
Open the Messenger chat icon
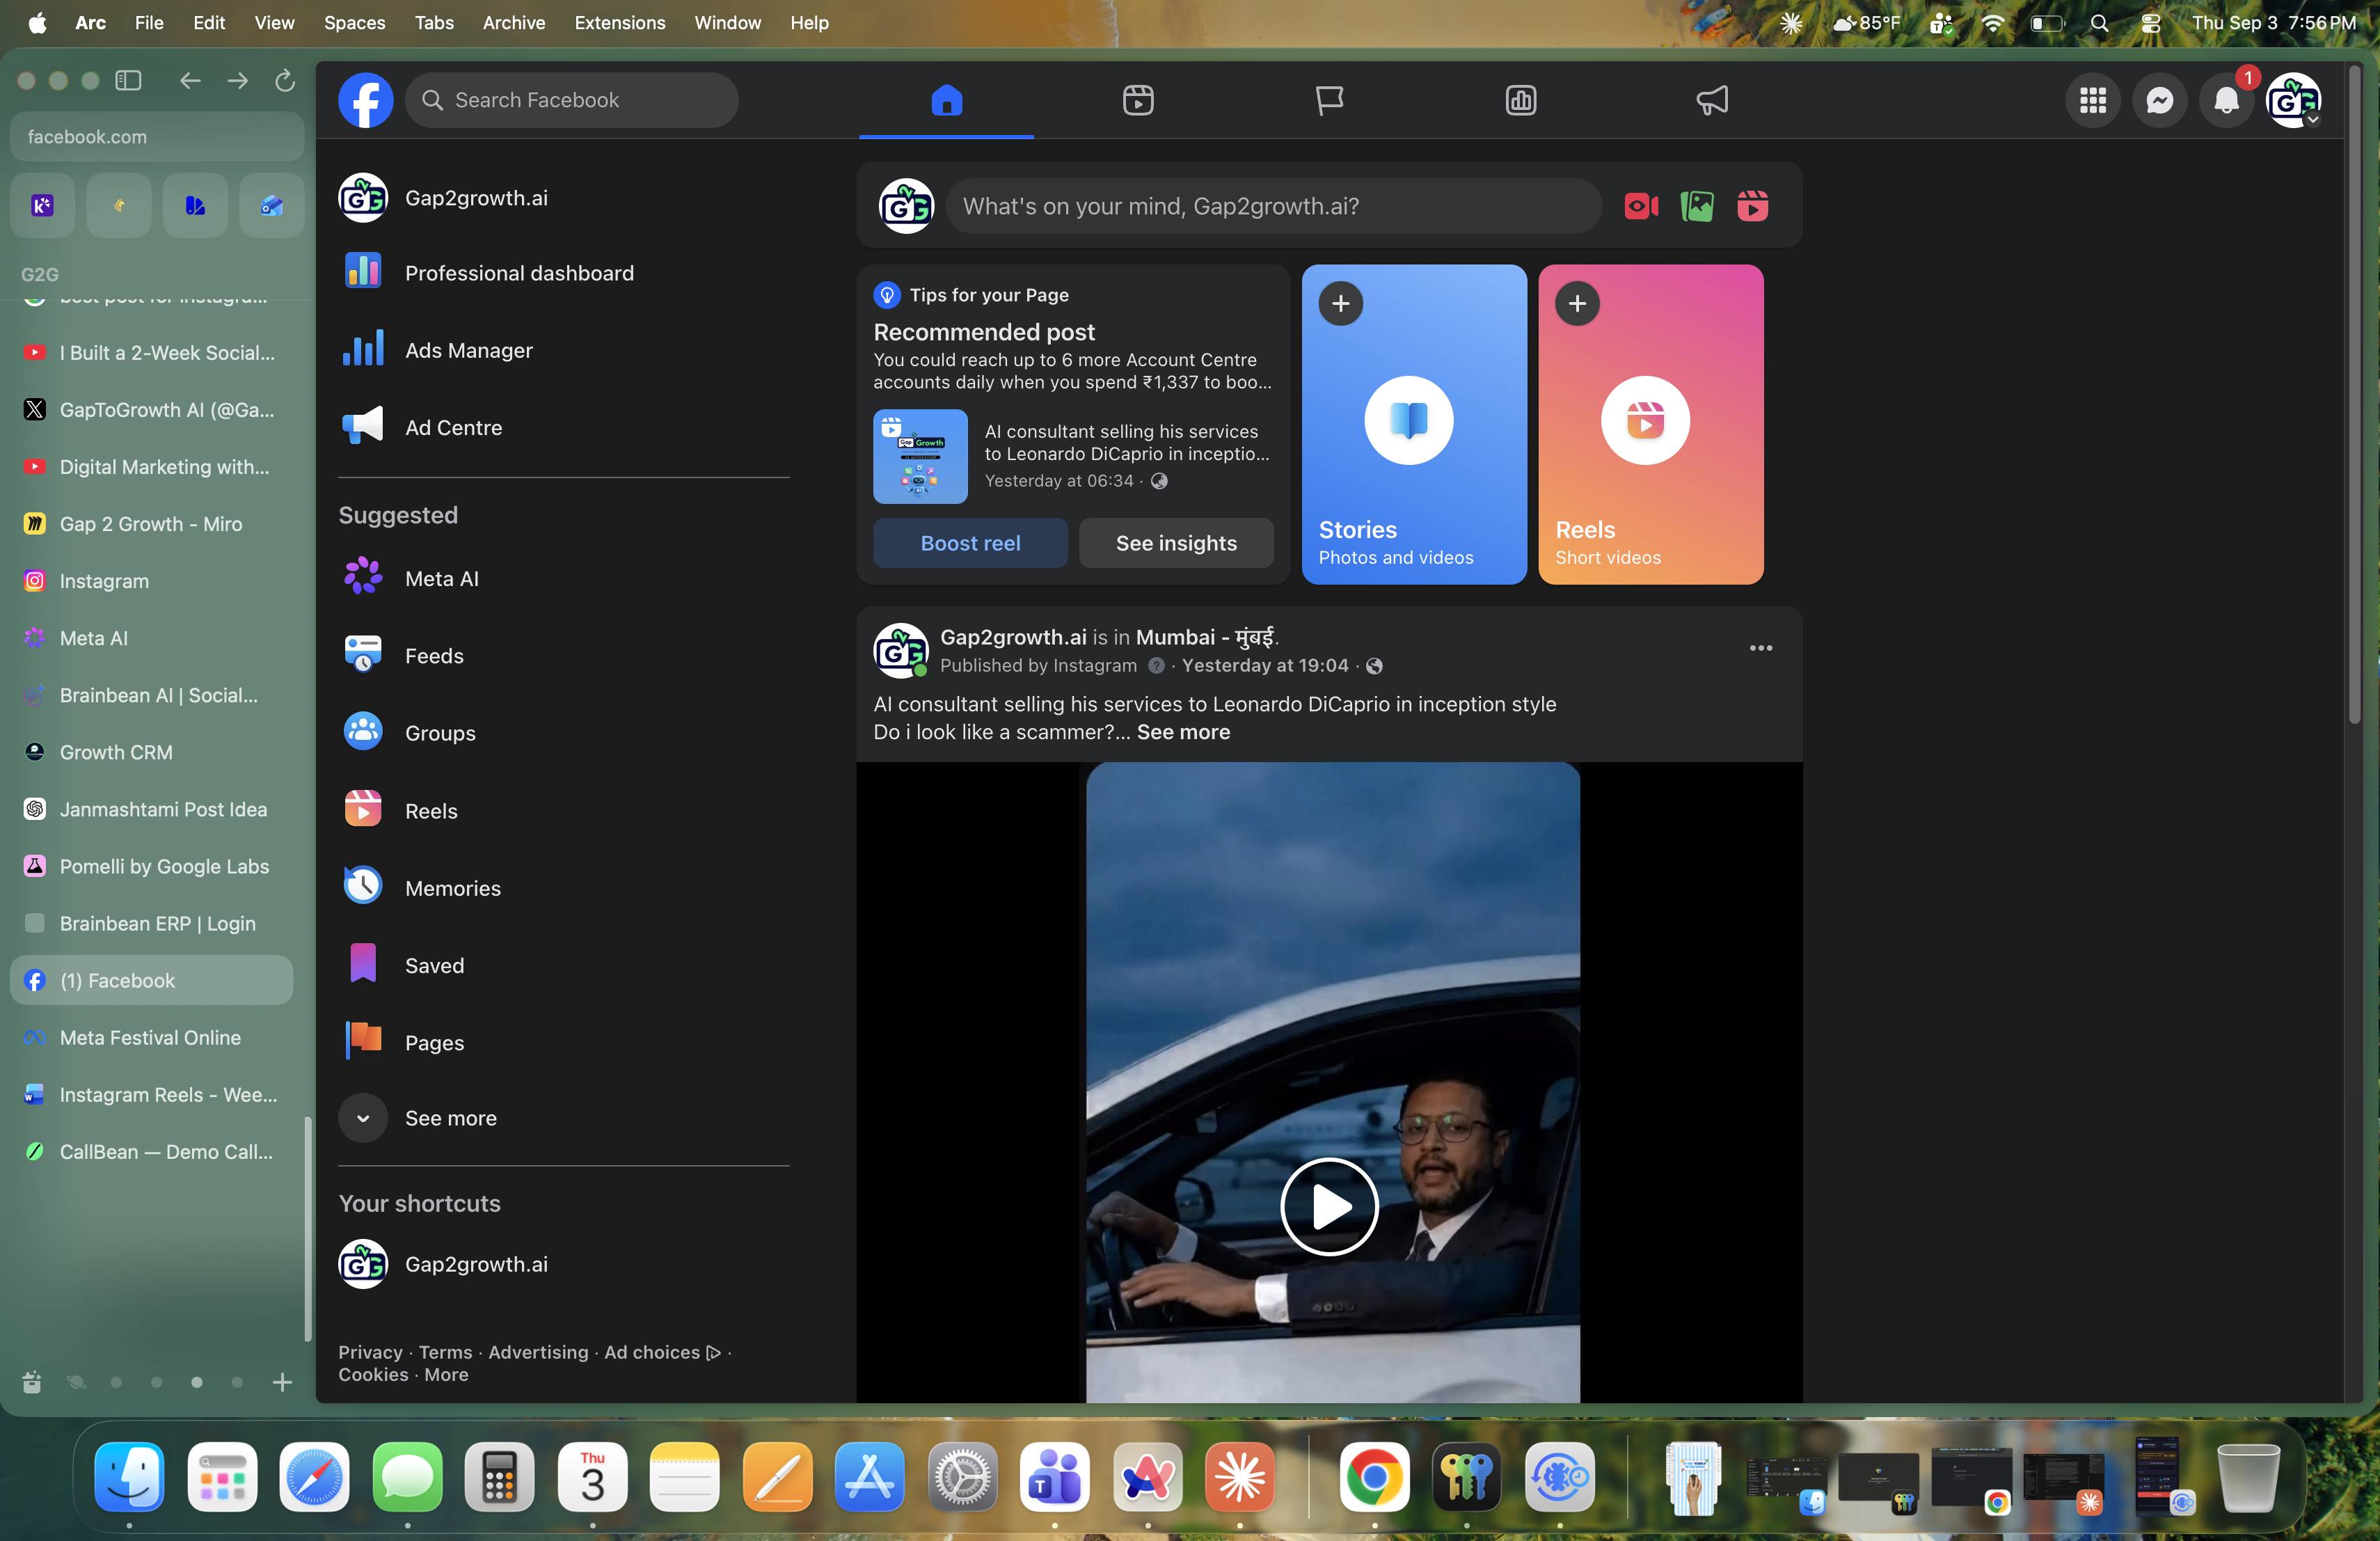(x=2159, y=100)
